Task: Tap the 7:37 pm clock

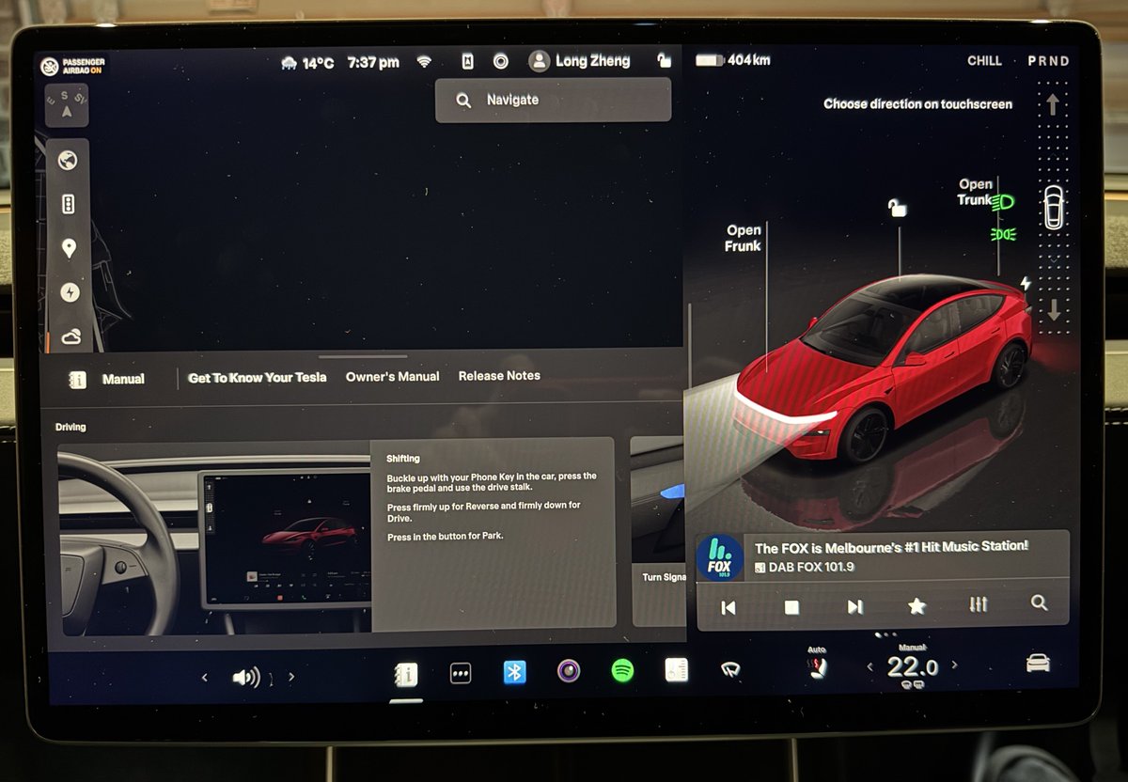Action: pyautogui.click(x=372, y=62)
